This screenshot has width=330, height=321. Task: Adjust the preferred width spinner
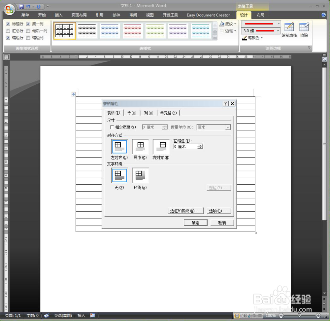coord(165,127)
